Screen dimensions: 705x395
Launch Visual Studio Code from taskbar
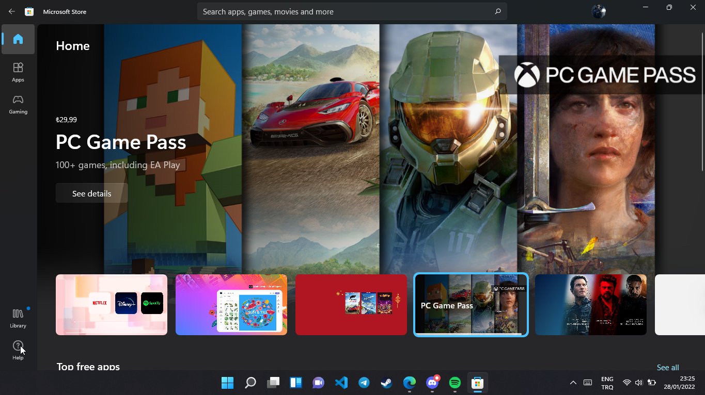(341, 383)
